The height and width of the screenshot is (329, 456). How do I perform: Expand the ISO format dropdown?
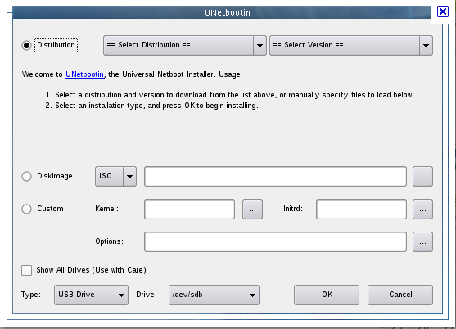[x=115, y=176]
